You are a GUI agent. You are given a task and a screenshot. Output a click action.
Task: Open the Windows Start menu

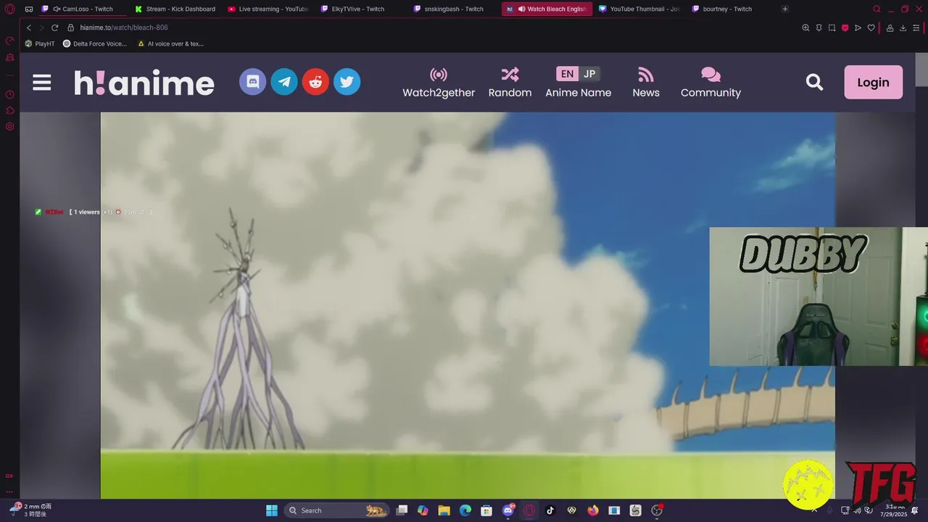click(271, 510)
